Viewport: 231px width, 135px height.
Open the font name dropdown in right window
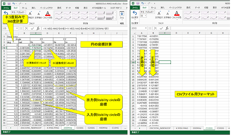coord(154,12)
